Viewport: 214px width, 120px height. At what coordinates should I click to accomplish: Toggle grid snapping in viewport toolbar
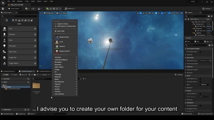click(x=156, y=13)
